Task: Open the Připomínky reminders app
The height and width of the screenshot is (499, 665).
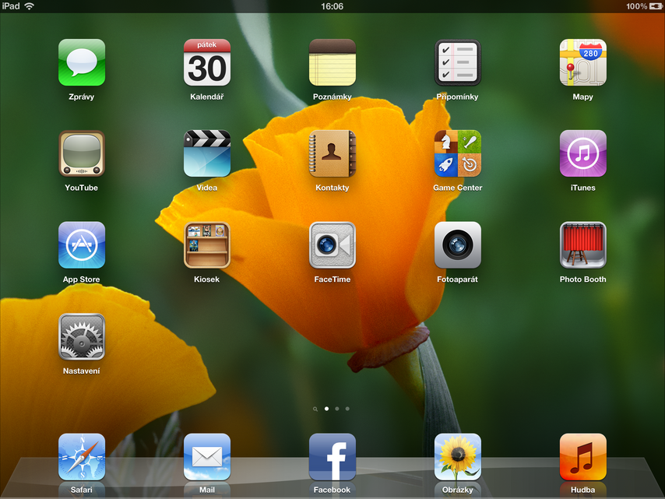Action: point(457,62)
